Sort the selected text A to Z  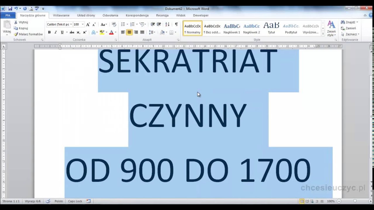(x=167, y=24)
